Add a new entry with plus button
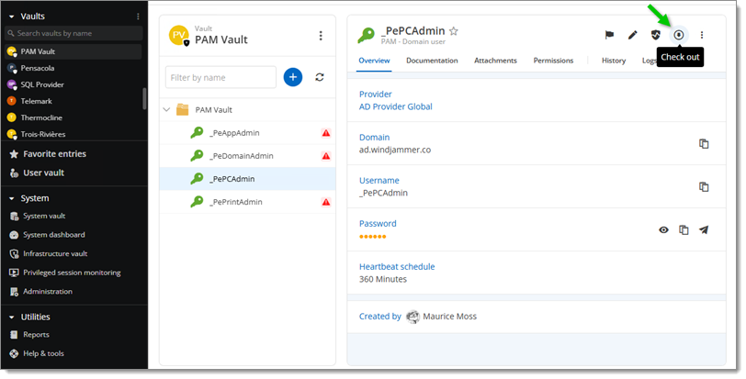The image size is (746, 379). [293, 77]
